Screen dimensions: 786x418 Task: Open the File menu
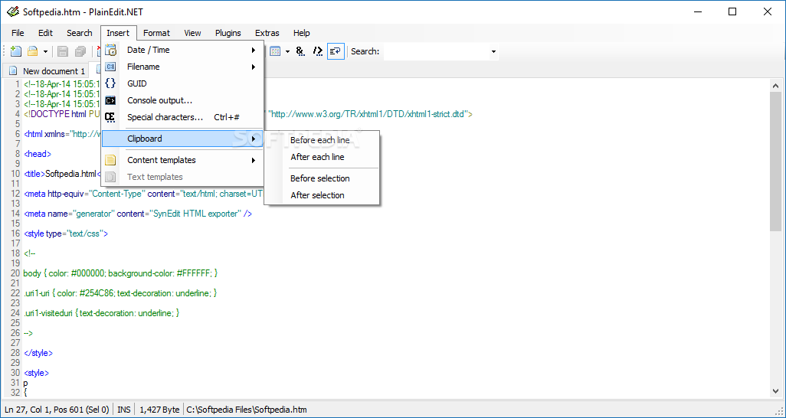click(x=18, y=33)
